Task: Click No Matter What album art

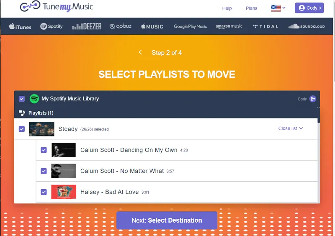Action: pyautogui.click(x=64, y=171)
